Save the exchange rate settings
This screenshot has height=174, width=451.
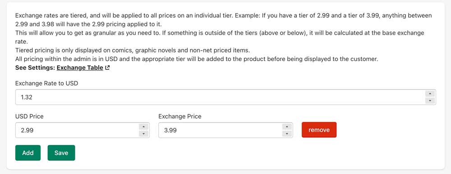pos(61,153)
